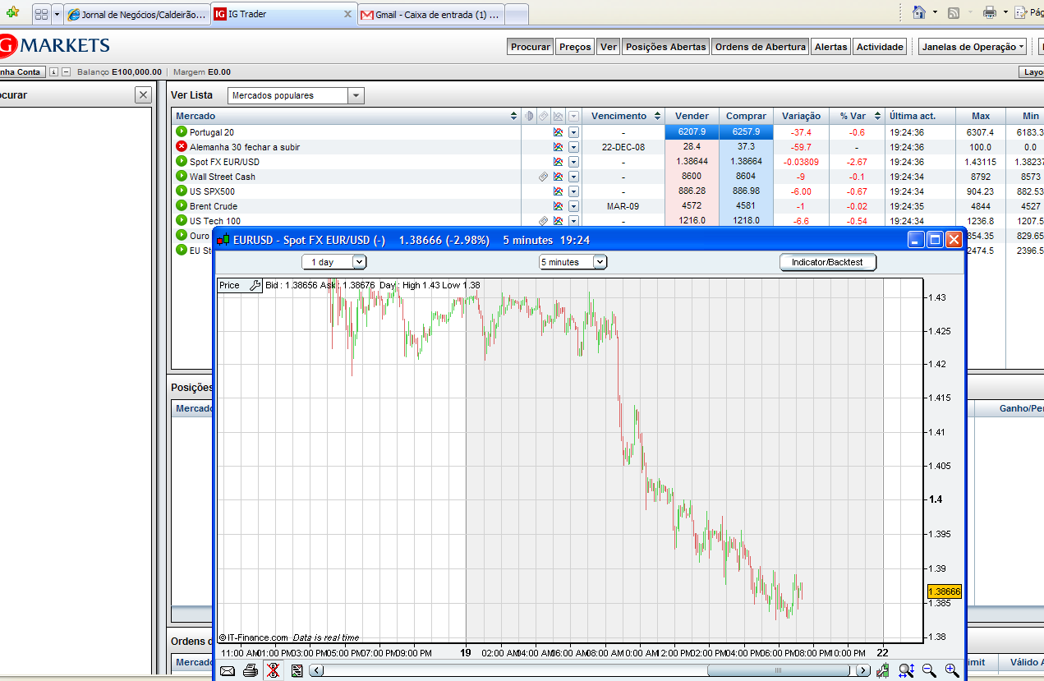1044x681 pixels.
Task: Switch to Gmail Caixa de entrada tab
Action: 430,14
